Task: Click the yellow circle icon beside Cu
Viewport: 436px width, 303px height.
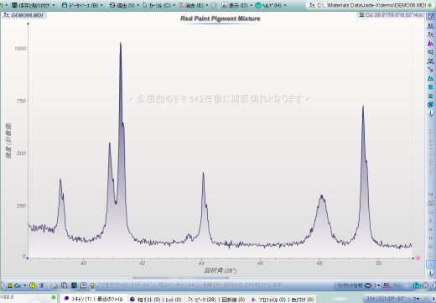Action: [32, 285]
